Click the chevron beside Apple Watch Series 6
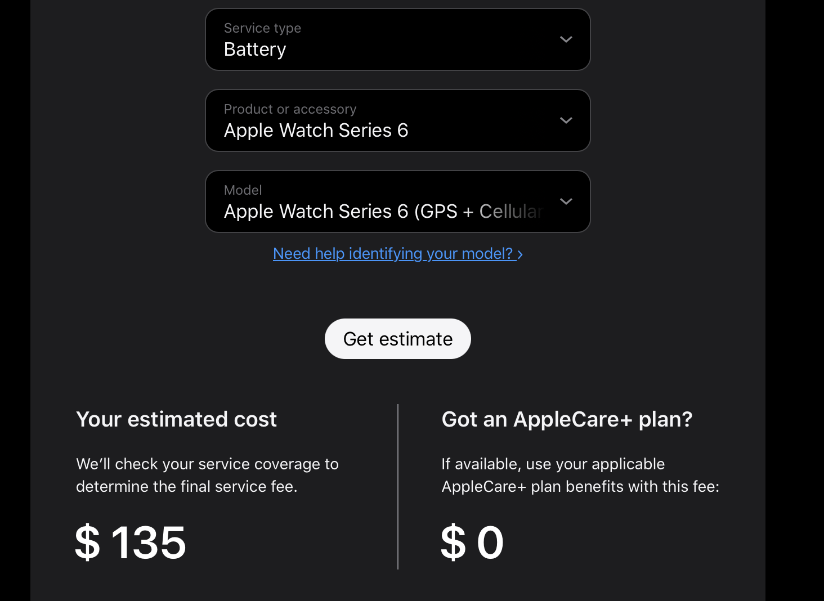 click(x=566, y=120)
